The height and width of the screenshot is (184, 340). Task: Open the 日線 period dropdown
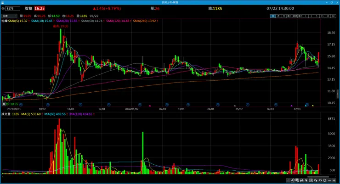tap(9, 16)
